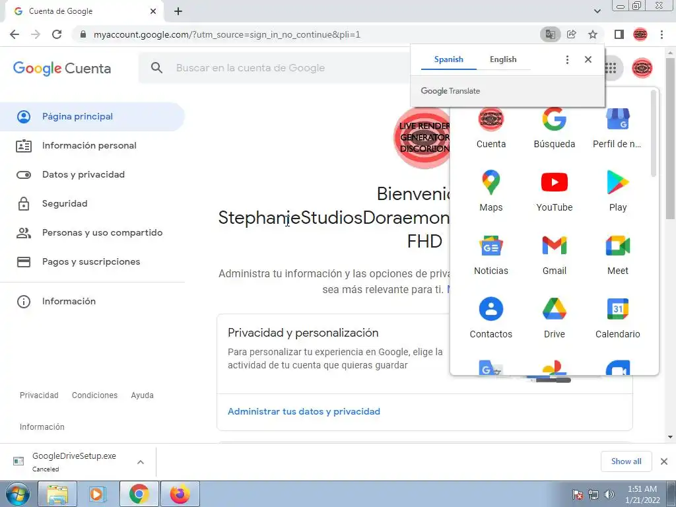The width and height of the screenshot is (676, 507).
Task: Open Google account avatar on page
Action: pos(642,68)
